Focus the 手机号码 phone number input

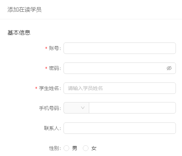coord(132,108)
